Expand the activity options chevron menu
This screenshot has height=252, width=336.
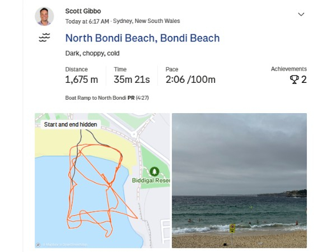[301, 14]
